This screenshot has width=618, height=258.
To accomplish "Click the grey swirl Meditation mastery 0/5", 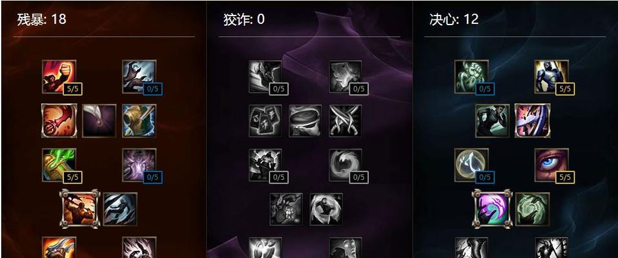I will tap(345, 165).
